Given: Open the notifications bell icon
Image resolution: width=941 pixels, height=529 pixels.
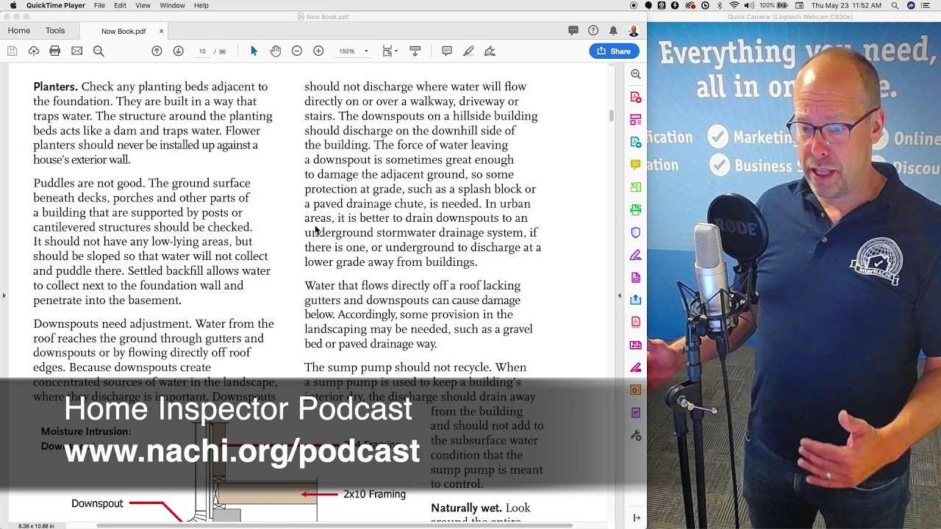Looking at the screenshot, I should (x=613, y=31).
